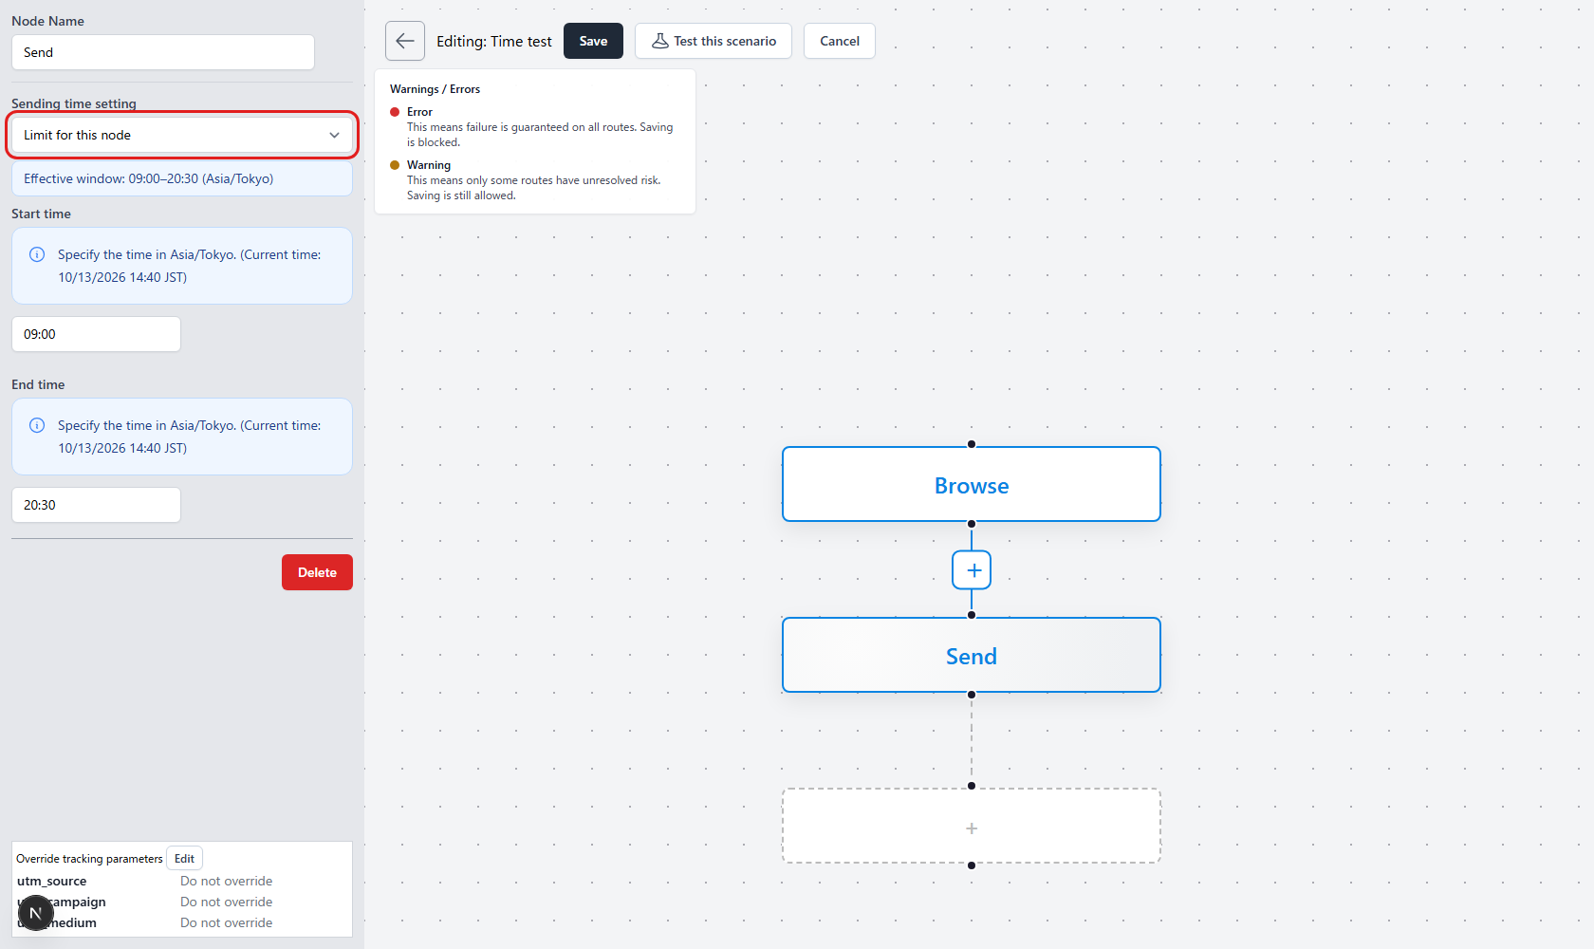Viewport: 1594px width, 949px height.
Task: Click the utm_source parameter label
Action: [x=52, y=881]
